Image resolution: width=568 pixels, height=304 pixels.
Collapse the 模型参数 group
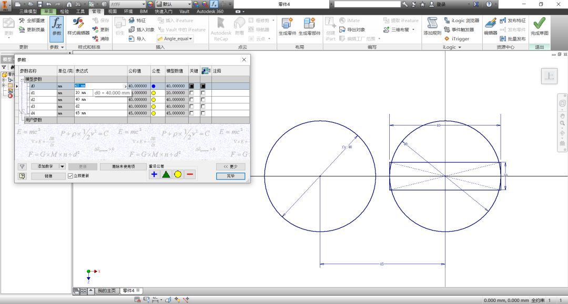[22, 79]
